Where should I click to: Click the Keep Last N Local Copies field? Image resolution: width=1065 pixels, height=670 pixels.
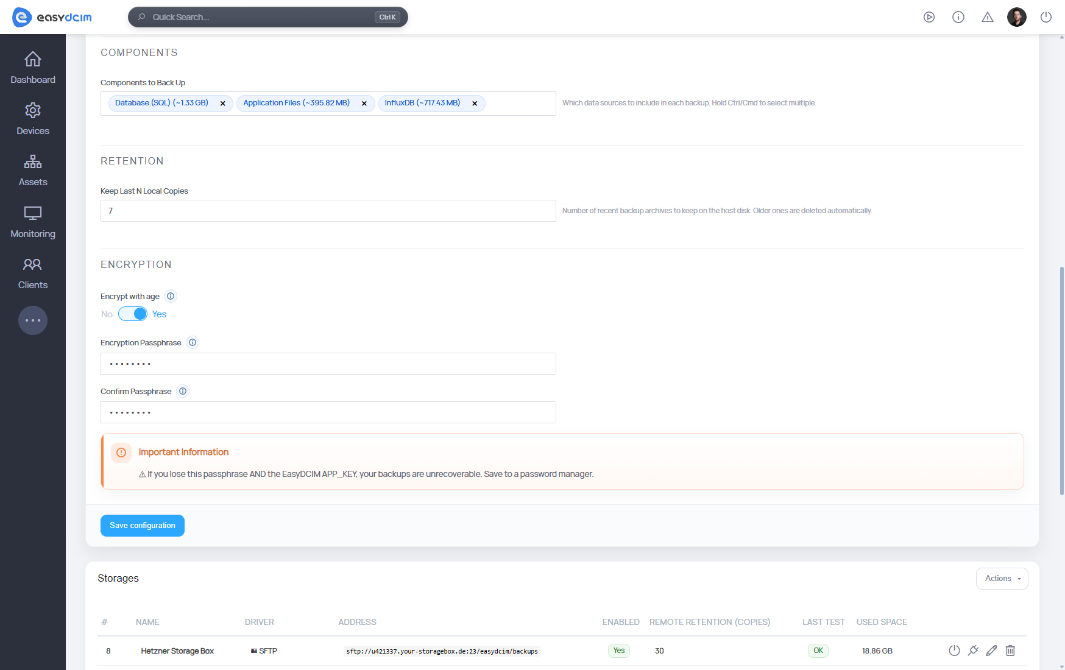328,211
